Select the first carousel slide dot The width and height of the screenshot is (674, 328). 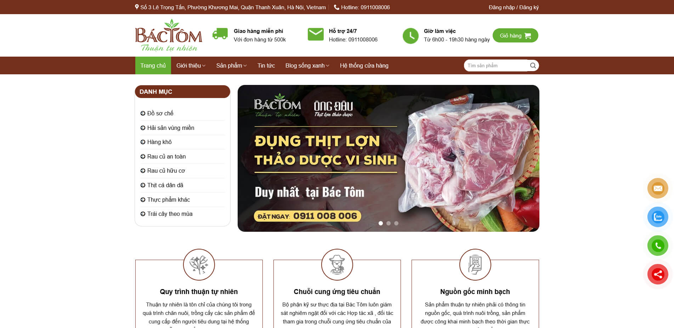(381, 223)
